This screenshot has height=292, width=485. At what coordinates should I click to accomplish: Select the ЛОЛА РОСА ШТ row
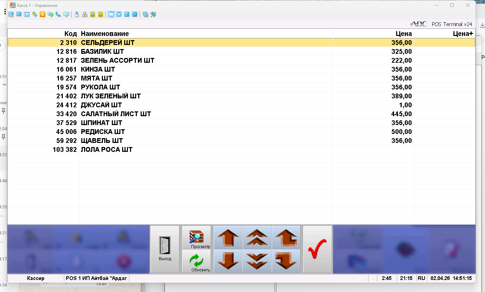tap(241, 149)
